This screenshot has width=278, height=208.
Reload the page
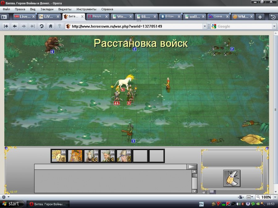(x=42, y=27)
